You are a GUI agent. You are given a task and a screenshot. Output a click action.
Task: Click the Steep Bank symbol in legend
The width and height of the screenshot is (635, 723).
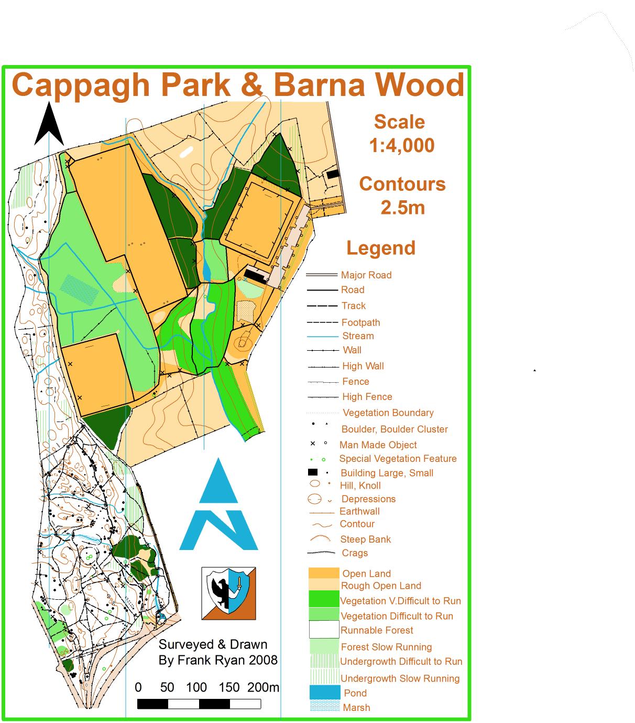point(321,539)
